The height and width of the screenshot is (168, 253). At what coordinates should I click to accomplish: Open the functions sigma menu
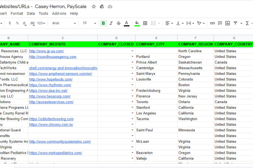point(247,23)
